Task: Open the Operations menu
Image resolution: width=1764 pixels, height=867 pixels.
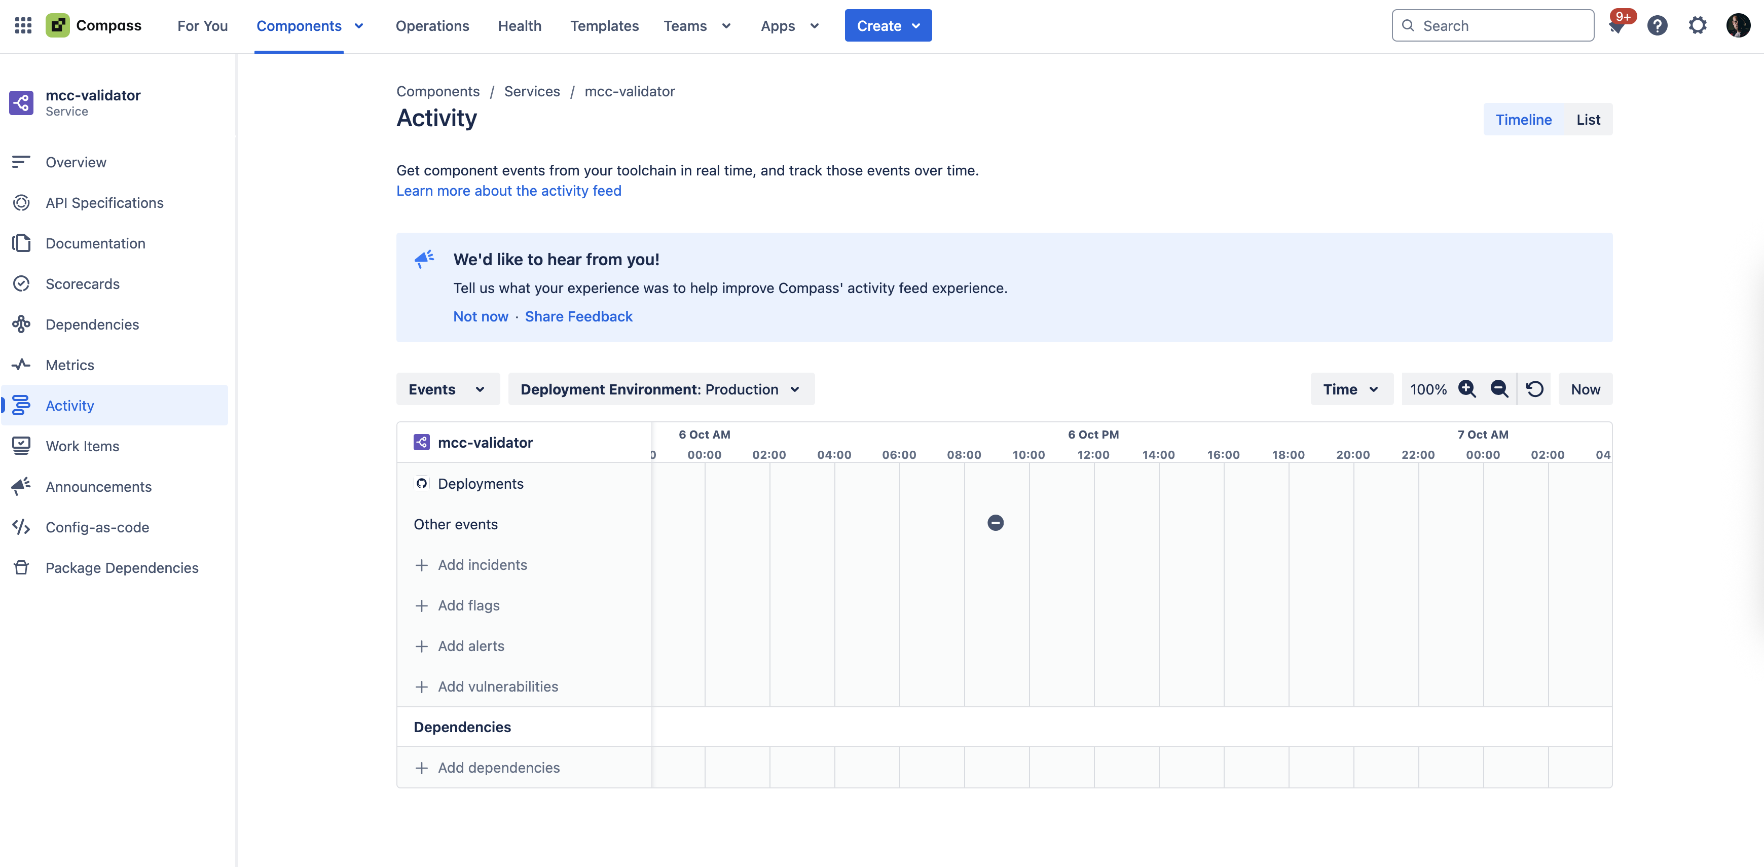Action: point(432,25)
